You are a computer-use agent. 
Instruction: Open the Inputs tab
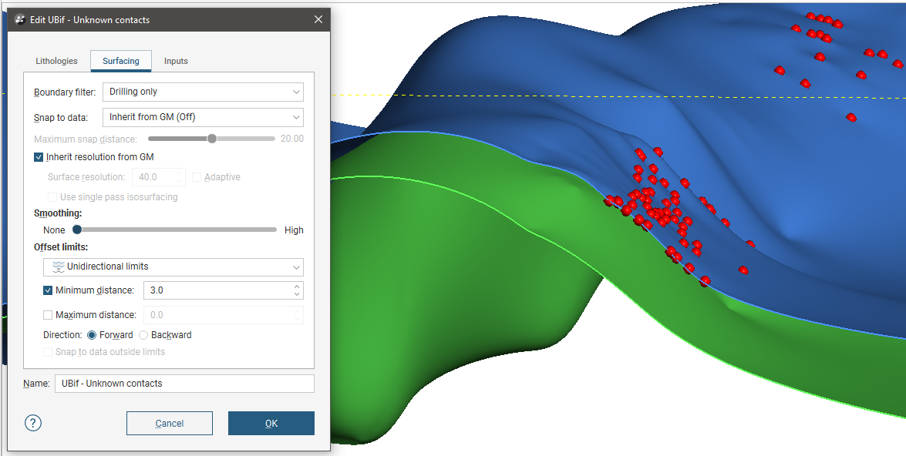tap(177, 61)
